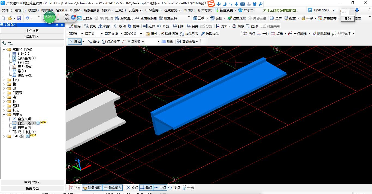Open 报表预览 section

32,188
